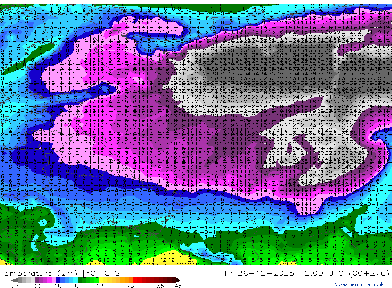Click the dark blue swatch above -10 in the legend
Screen dimensions: 392x288
58,281
